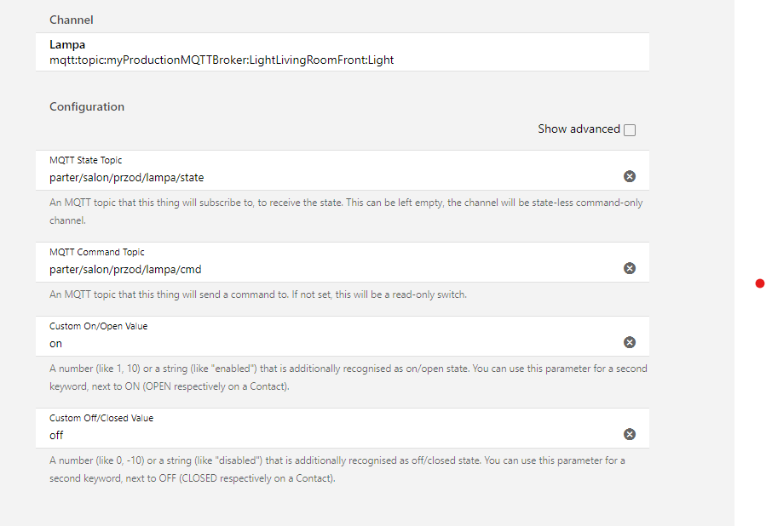Click the Custom On/Open Value label
Viewport: 766px width, 526px height.
point(98,327)
